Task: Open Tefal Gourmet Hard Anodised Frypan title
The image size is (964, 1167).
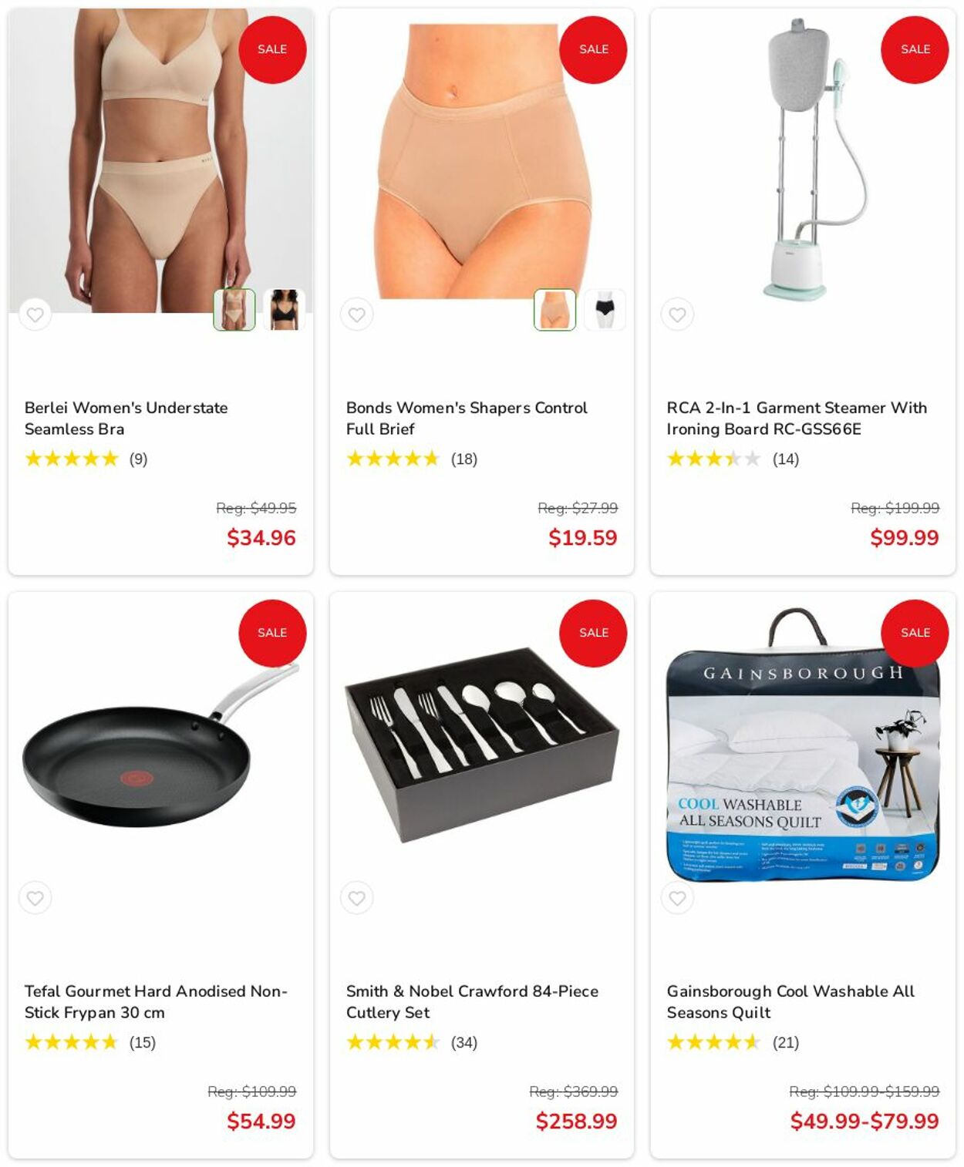Action: (156, 1001)
